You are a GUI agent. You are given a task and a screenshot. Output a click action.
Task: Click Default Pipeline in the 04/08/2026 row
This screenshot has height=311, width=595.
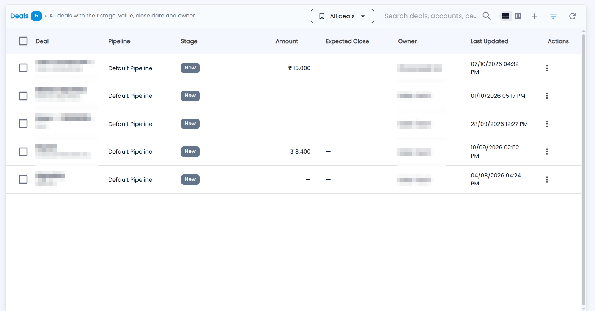pyautogui.click(x=130, y=180)
